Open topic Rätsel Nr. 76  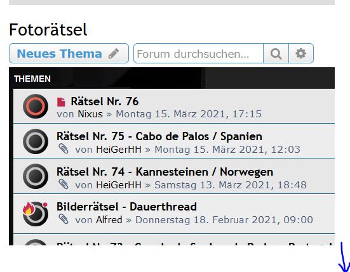coord(105,101)
